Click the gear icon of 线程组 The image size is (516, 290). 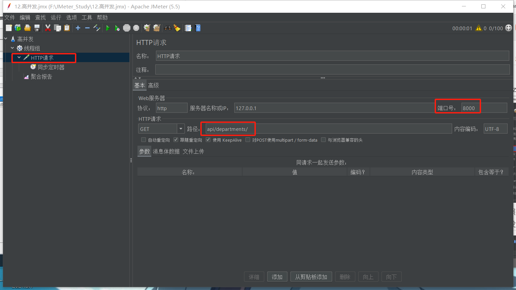(20, 48)
